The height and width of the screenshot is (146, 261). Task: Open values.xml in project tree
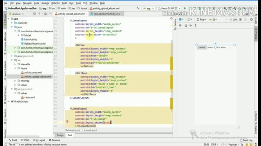pos(29,97)
